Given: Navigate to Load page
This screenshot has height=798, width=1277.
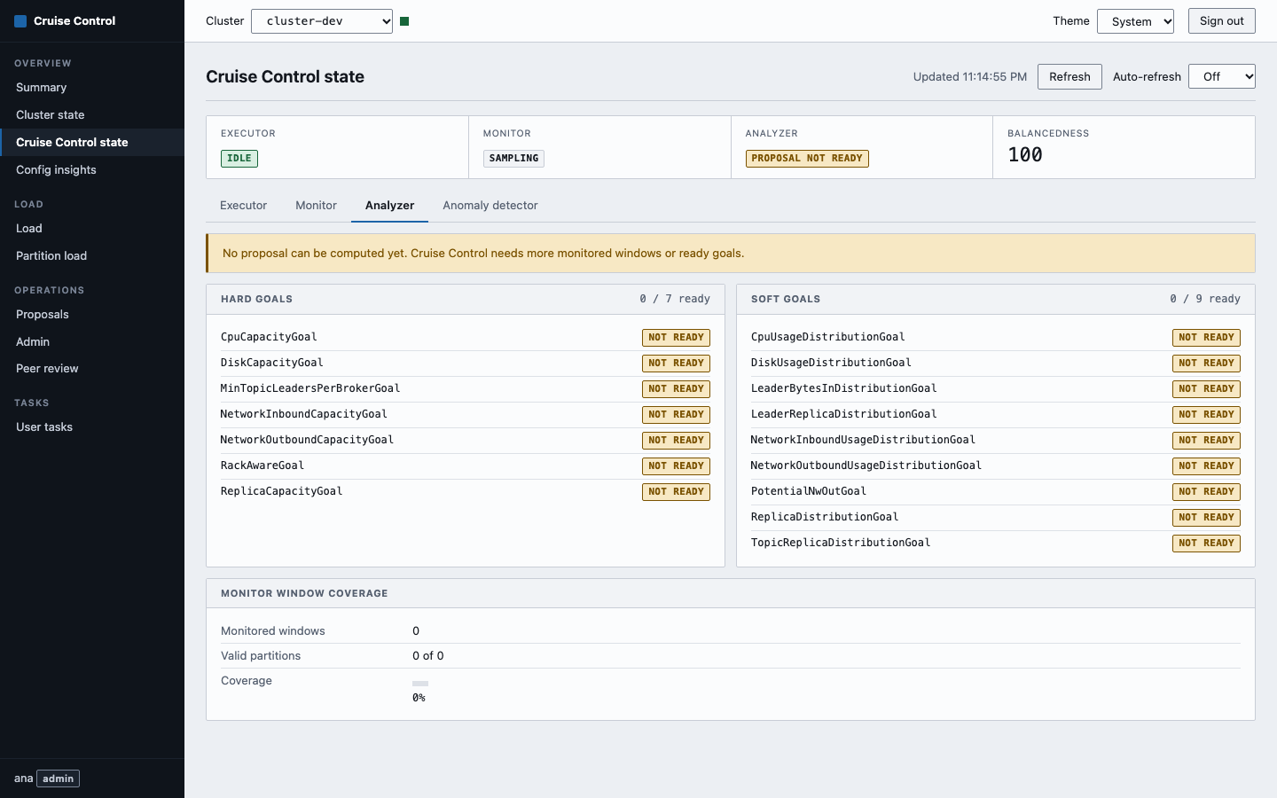Looking at the screenshot, I should (92, 229).
